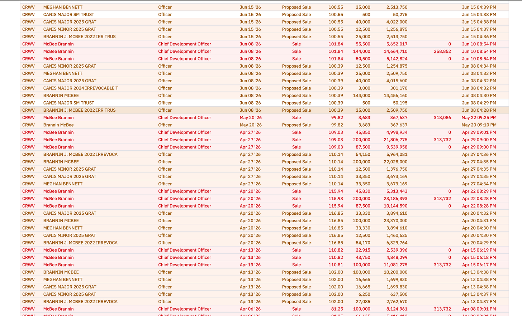The width and height of the screenshot is (522, 316).
Task: Click the 1,460,625 value cell
Action: [x=397, y=235]
